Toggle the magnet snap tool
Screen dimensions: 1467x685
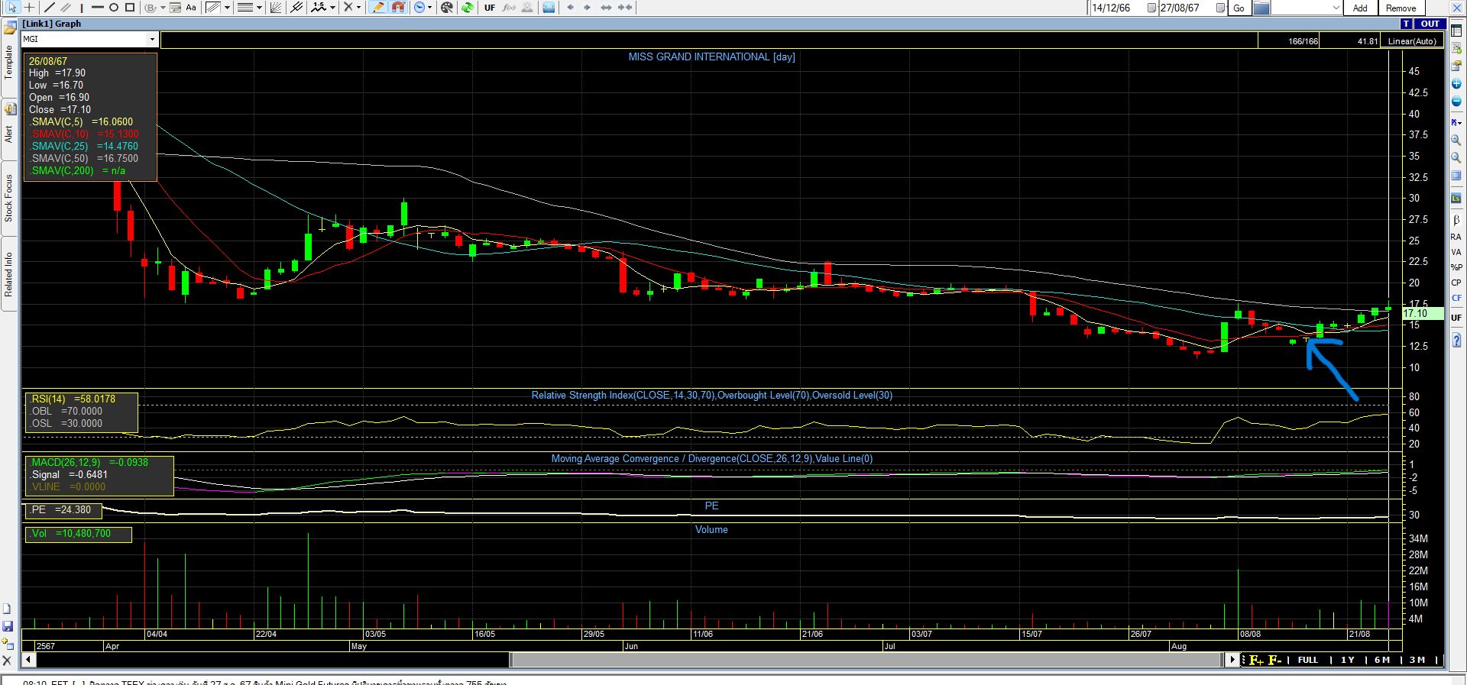click(398, 8)
